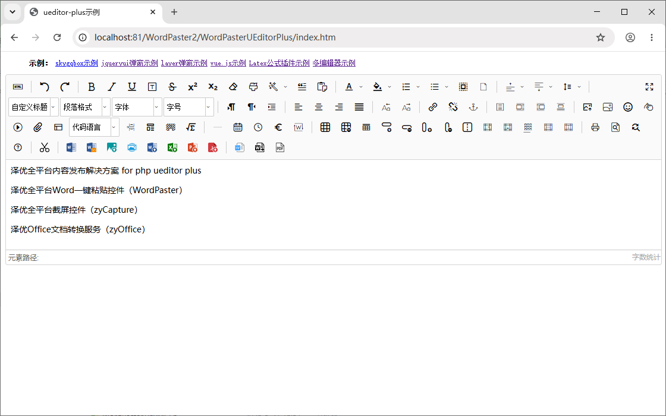
Task: Open the background fill color arrow
Action: [x=389, y=87]
